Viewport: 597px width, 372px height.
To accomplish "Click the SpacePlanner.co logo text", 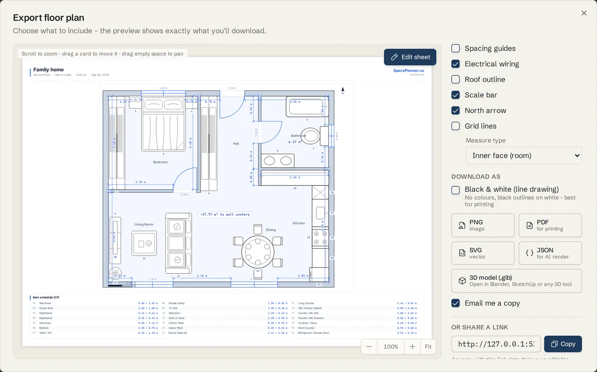I will (409, 71).
